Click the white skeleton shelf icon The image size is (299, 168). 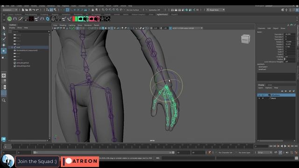click(53, 19)
